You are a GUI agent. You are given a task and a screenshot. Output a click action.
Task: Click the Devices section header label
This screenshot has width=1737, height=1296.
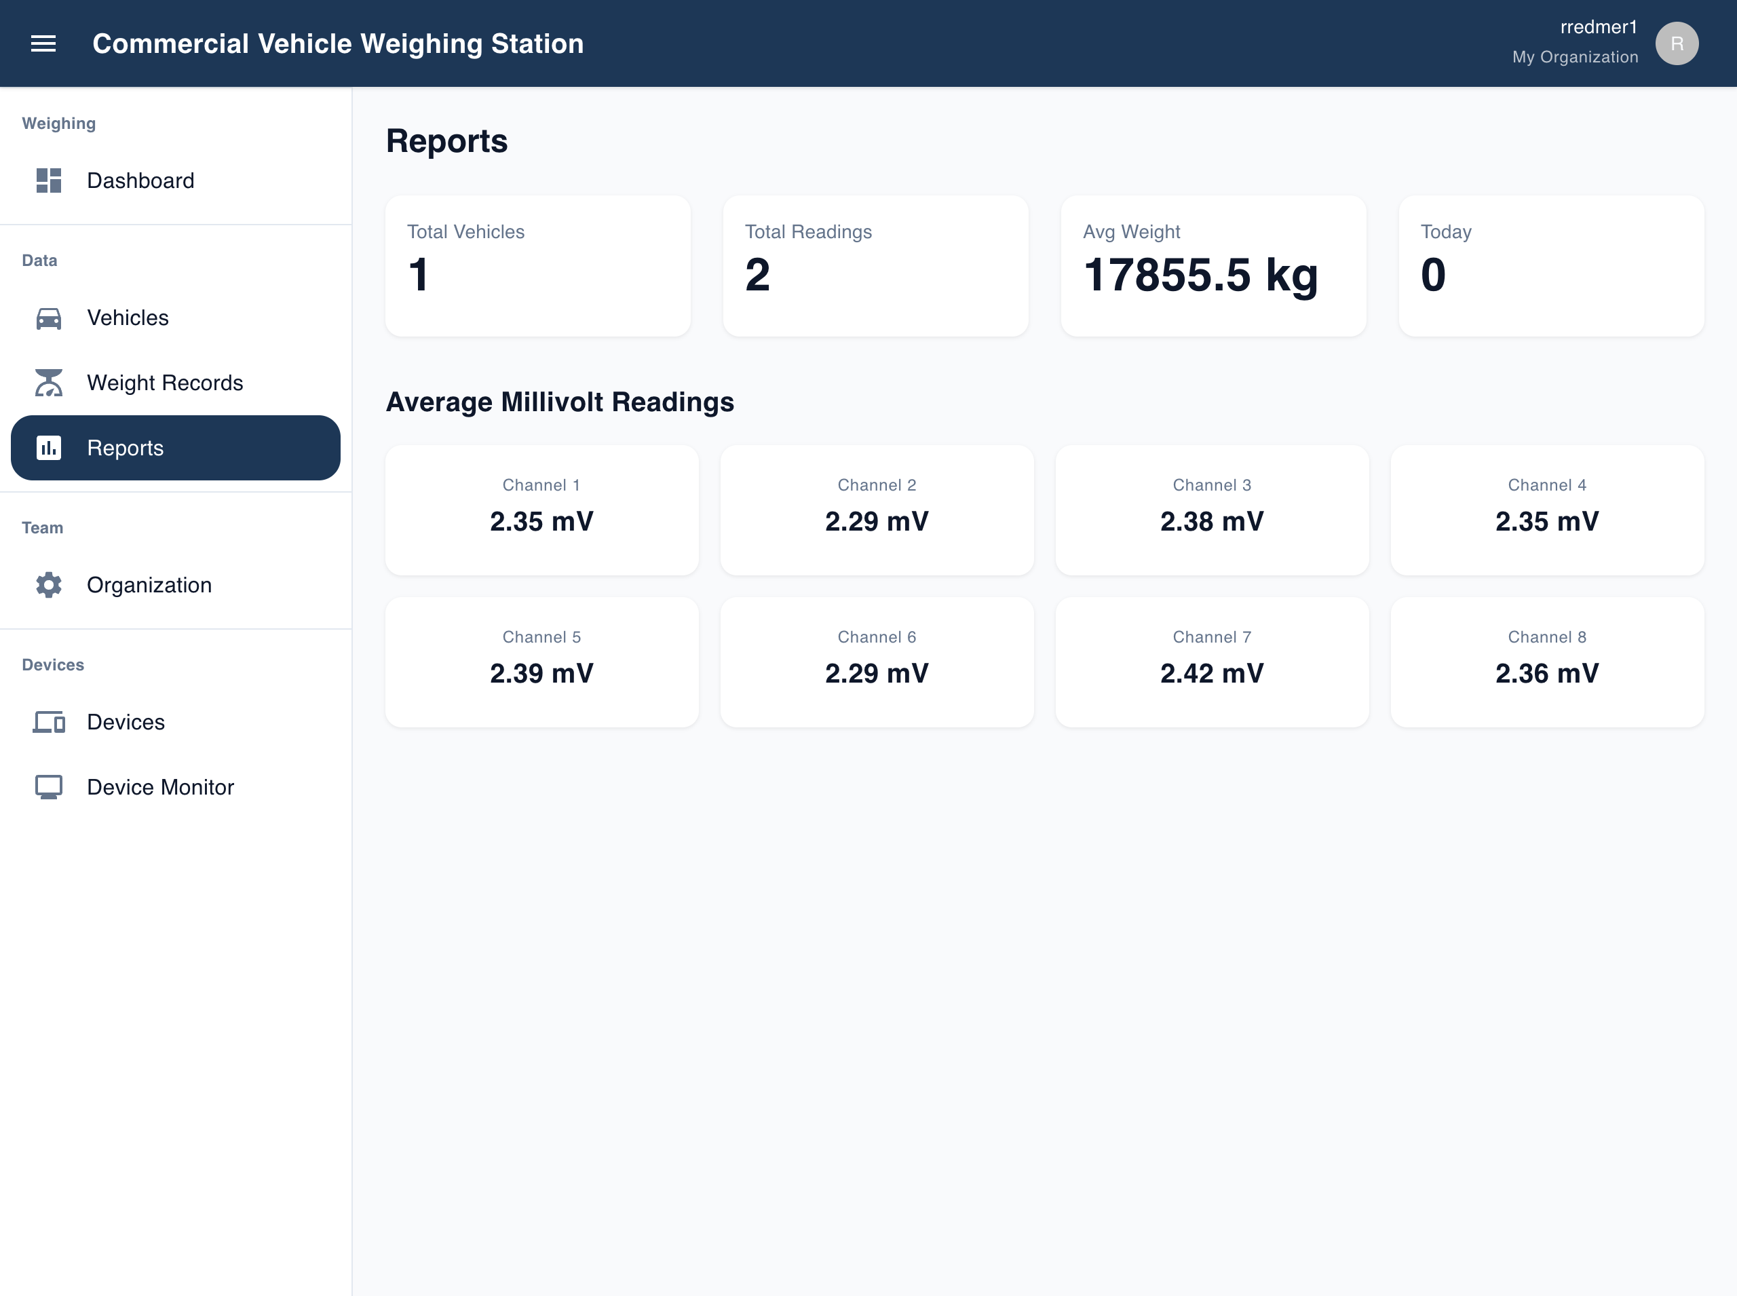tap(52, 665)
